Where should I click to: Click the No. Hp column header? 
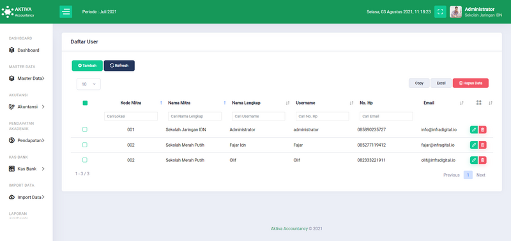pyautogui.click(x=366, y=103)
